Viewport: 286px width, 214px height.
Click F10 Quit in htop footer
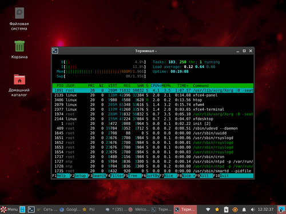click(221, 176)
